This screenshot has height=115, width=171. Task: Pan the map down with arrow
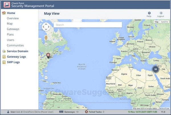[46, 29]
